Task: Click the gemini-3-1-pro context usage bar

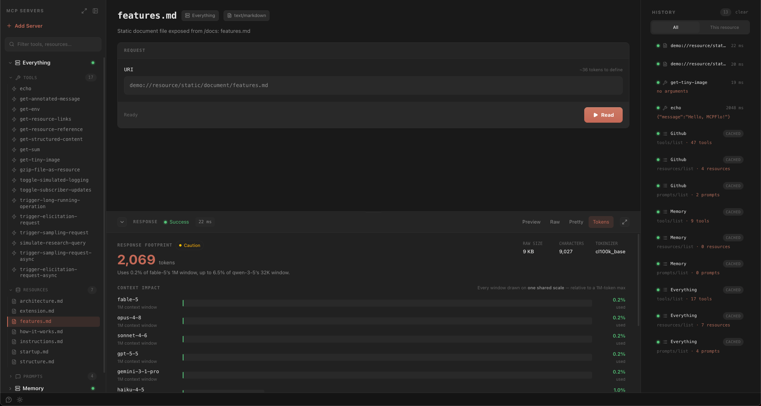Action: [x=387, y=375]
